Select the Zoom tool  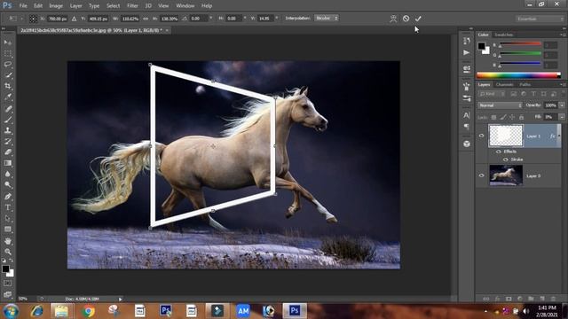point(8,252)
